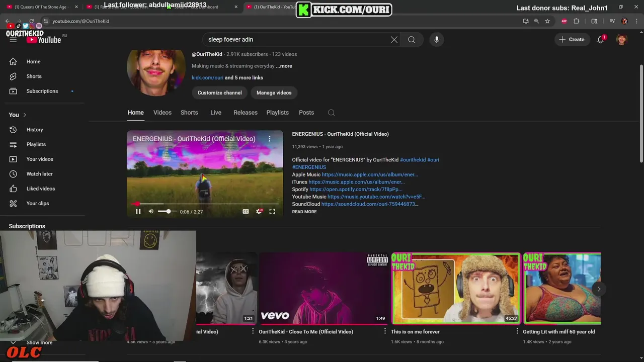644x362 pixels.
Task: Open the Create button menu
Action: tap(572, 40)
